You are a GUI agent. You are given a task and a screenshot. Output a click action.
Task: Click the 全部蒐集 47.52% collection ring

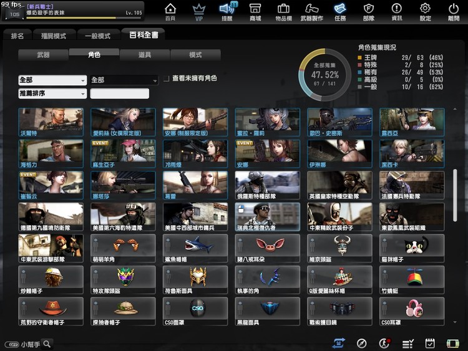point(324,75)
